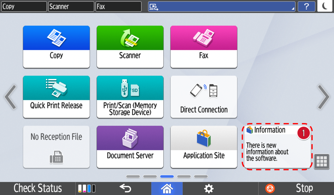Go to next home screen page arrow
Image resolution: width=334 pixels, height=195 pixels.
[x=323, y=97]
